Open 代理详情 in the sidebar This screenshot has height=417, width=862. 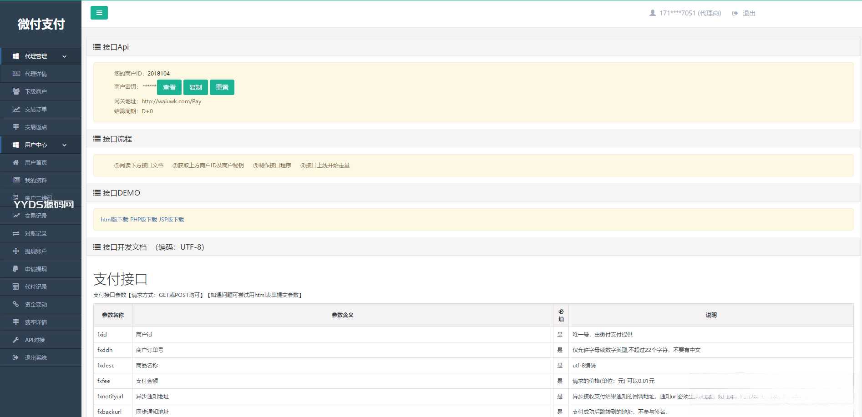click(35, 74)
